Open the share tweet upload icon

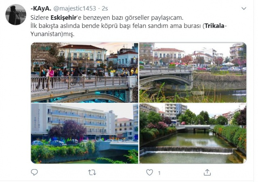(207, 172)
